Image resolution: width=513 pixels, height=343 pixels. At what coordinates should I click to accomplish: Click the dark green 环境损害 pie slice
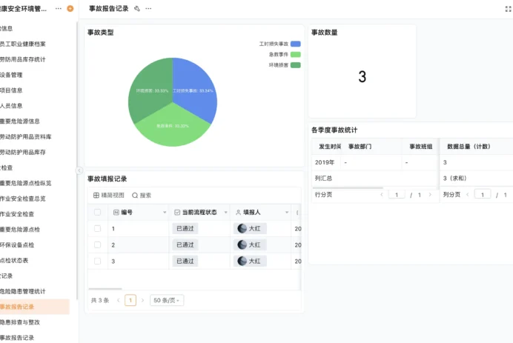pos(149,88)
